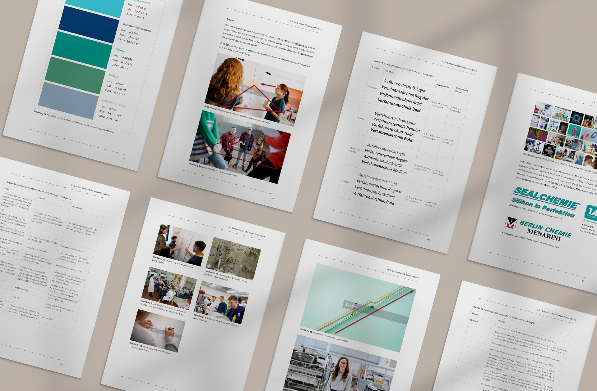This screenshot has width=597, height=391.
Task: Select the teal Chemie color swatch
Action: point(82,50)
